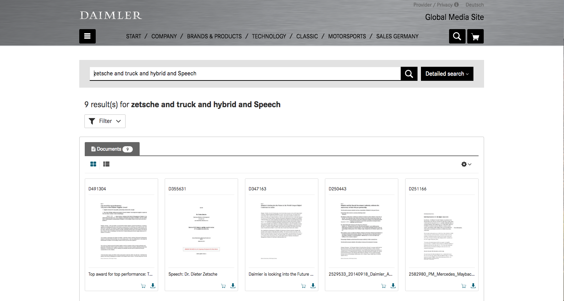Click document ID D251166

[x=418, y=189]
